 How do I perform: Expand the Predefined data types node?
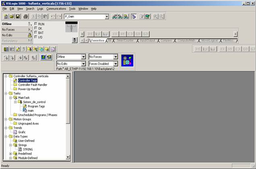pos(10,154)
